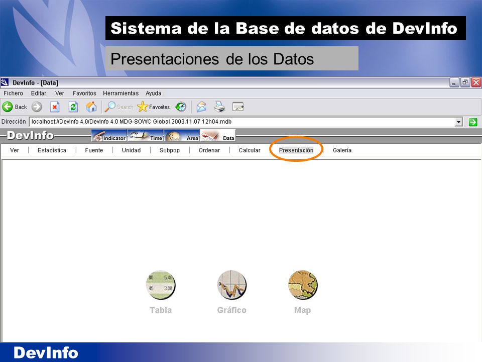Open the Mail envelope icon

(x=202, y=107)
